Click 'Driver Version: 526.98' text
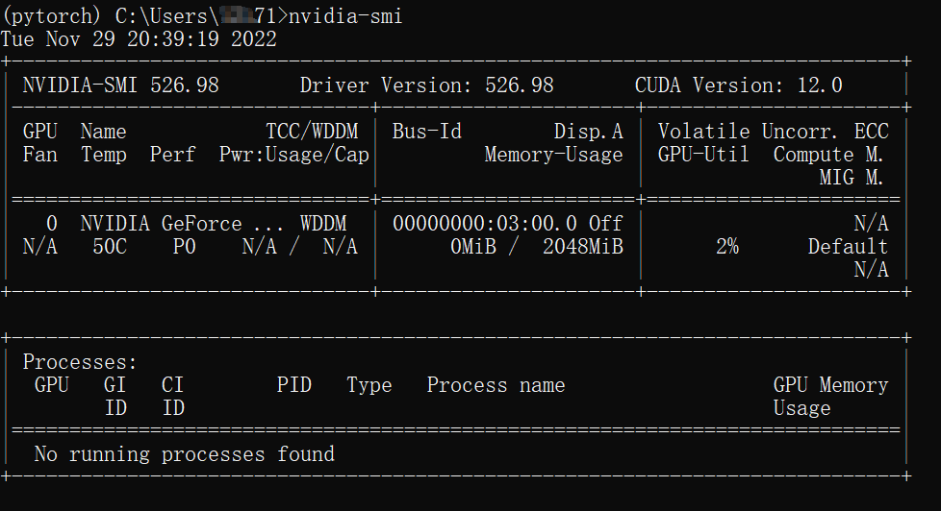The width and height of the screenshot is (941, 511). pyautogui.click(x=426, y=85)
